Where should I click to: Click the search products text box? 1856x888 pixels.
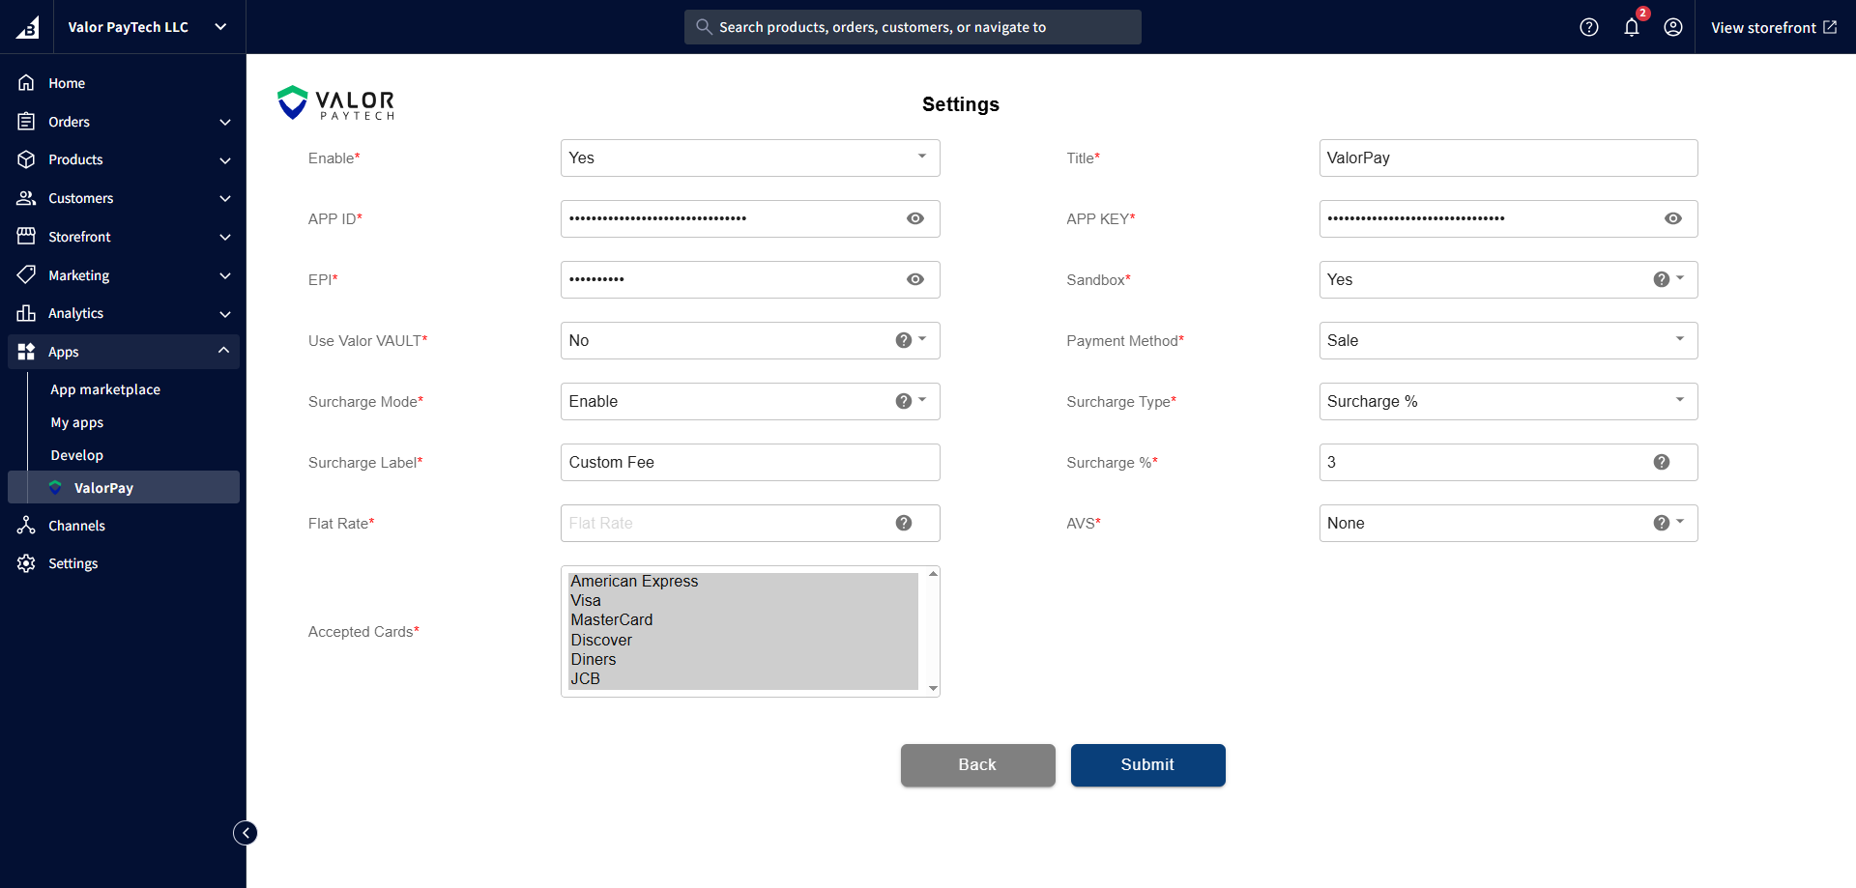tap(913, 27)
